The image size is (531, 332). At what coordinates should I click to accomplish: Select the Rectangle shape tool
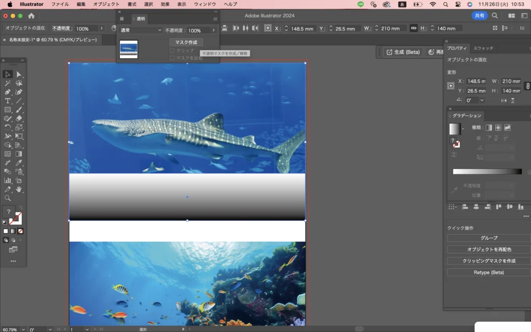[x=8, y=109]
